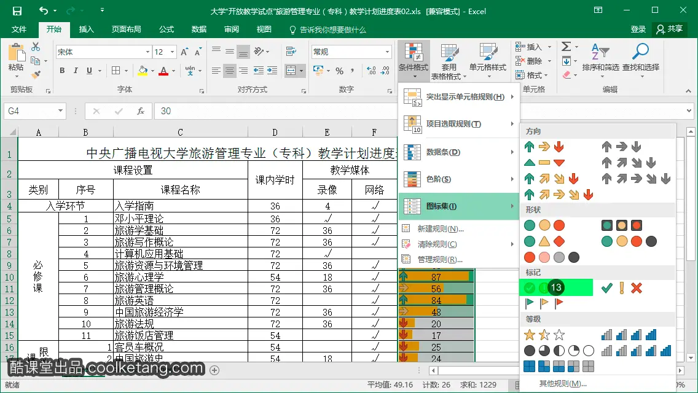Screen dimensions: 698x393
Task: Open the 条件格式 conditional formatting dropdown
Action: pyautogui.click(x=414, y=61)
